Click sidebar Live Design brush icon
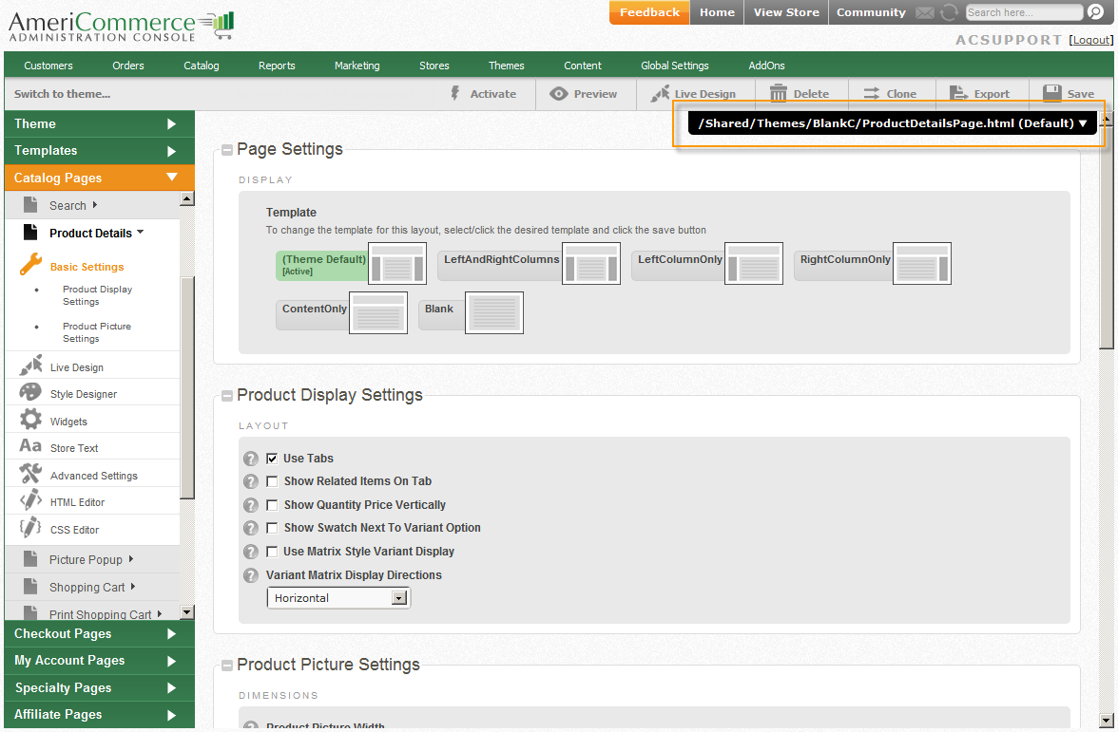 click(30, 366)
